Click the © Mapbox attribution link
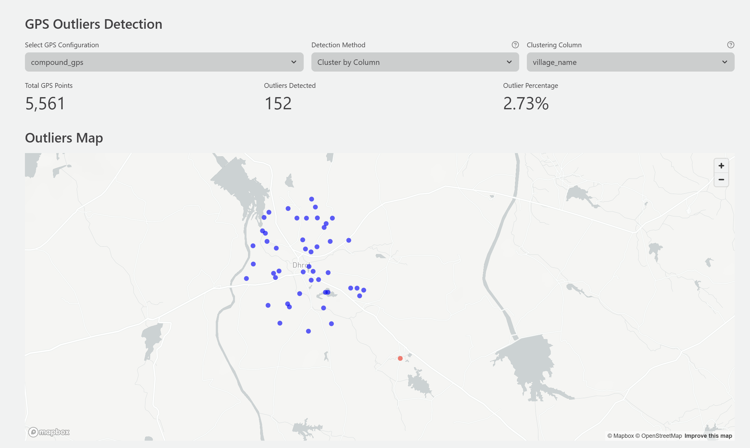Screen dimensions: 750x448 [621, 436]
